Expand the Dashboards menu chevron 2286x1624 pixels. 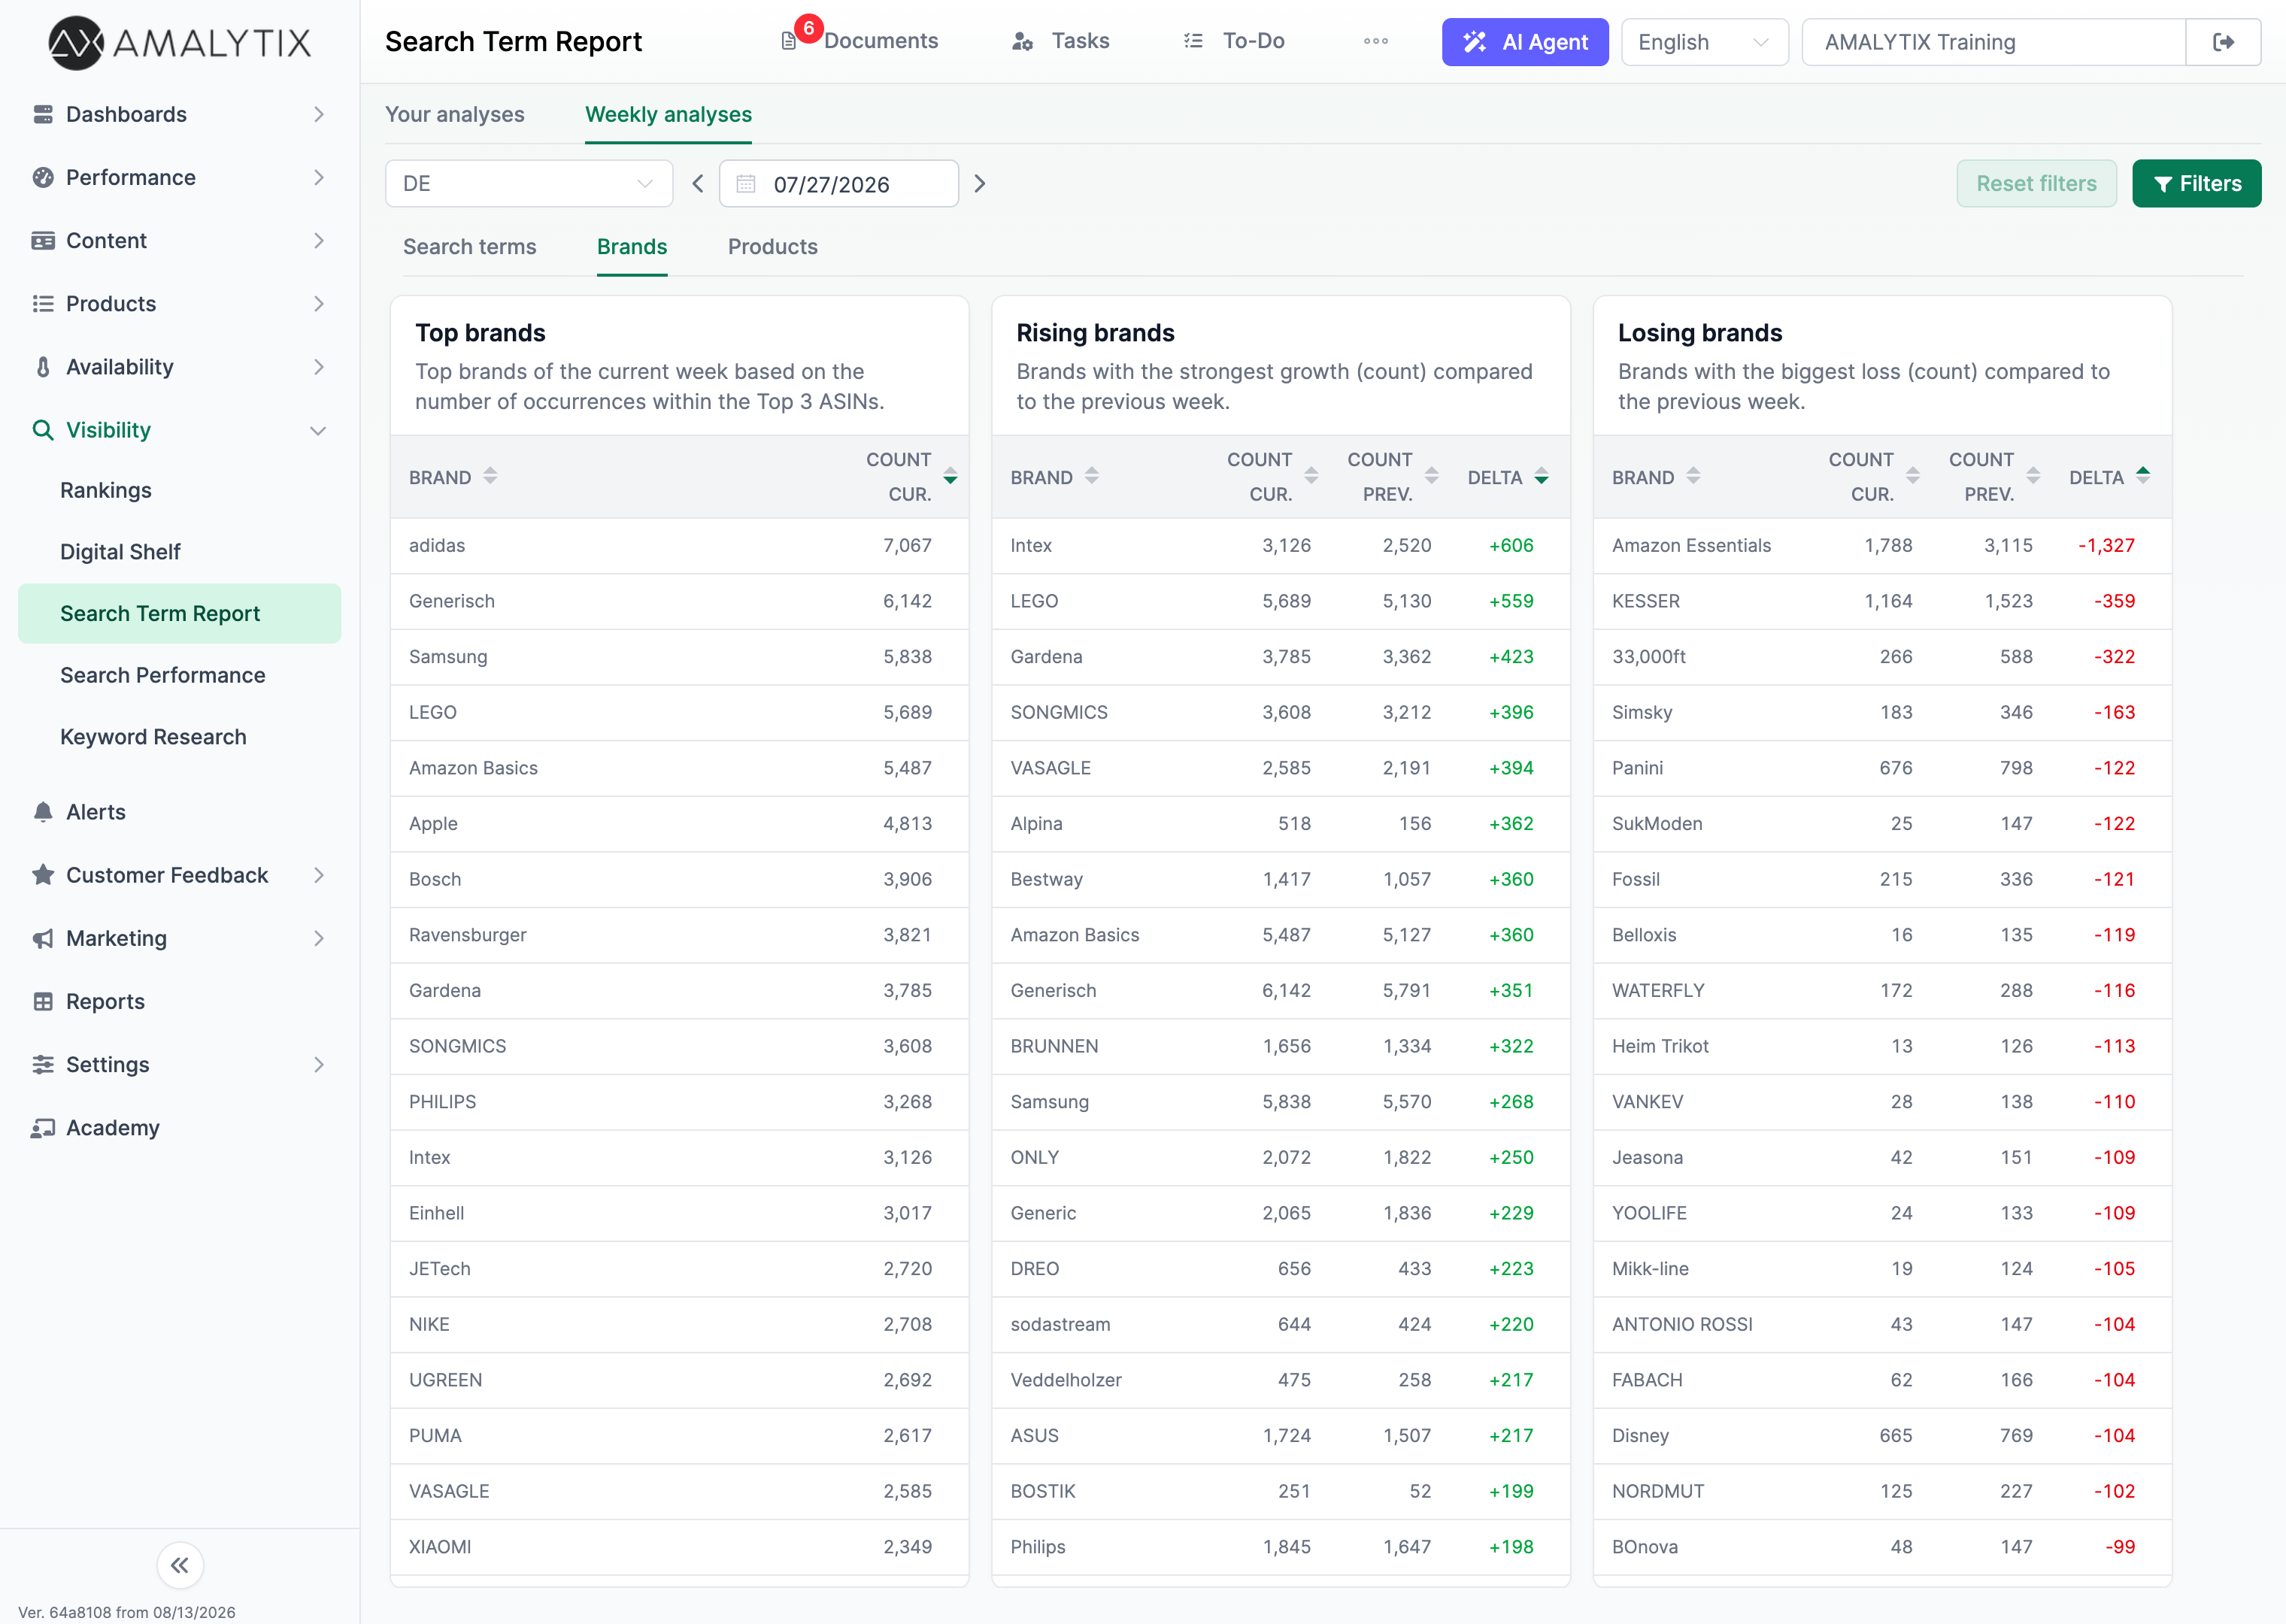pyautogui.click(x=319, y=114)
